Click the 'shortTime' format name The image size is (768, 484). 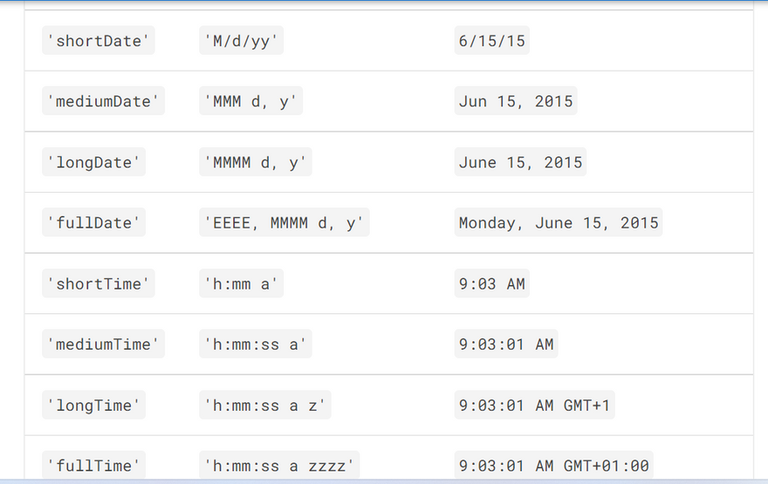[x=99, y=283]
